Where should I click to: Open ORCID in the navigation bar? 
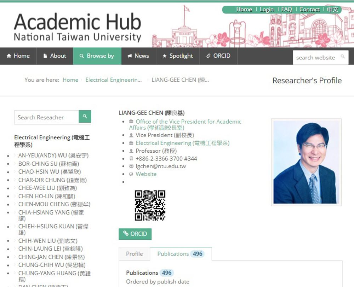click(218, 56)
